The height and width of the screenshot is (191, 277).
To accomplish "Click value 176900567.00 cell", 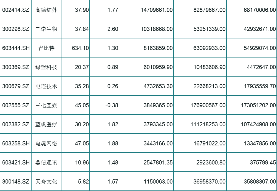I will tap(200, 105).
